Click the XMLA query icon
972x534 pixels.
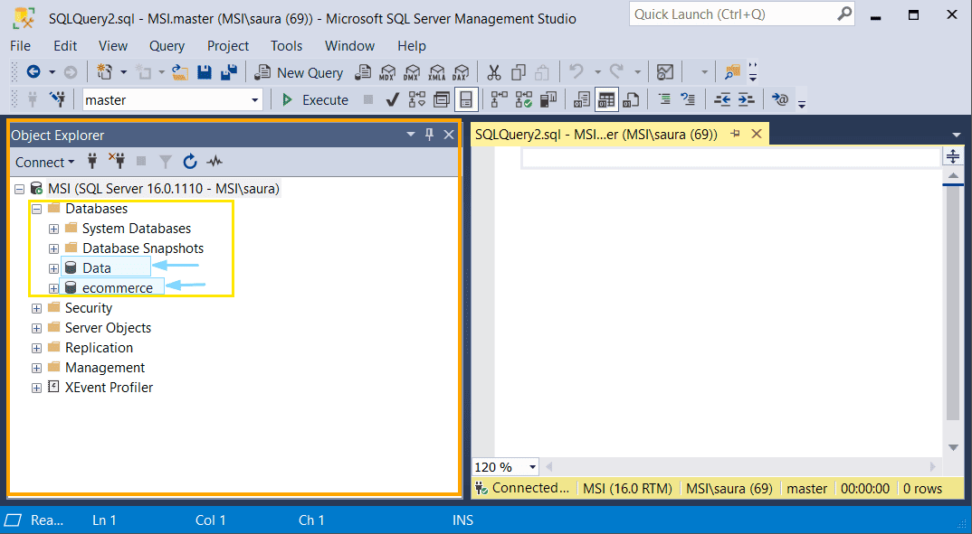point(437,72)
